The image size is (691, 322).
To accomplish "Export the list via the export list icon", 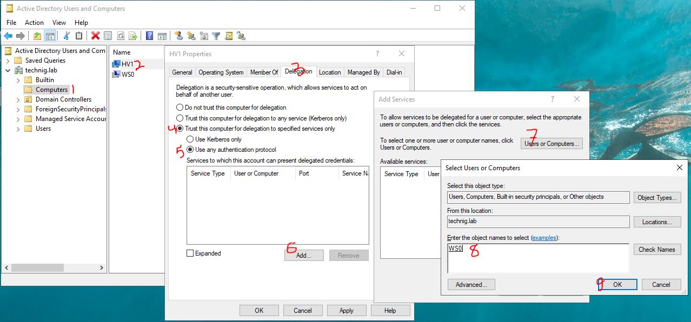I will [133, 36].
